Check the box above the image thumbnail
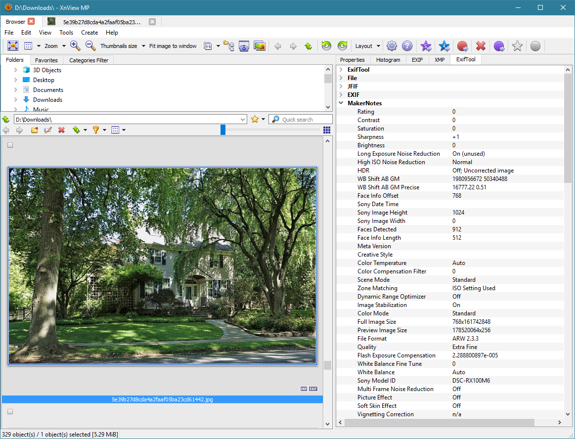575x439 pixels. [x=10, y=145]
